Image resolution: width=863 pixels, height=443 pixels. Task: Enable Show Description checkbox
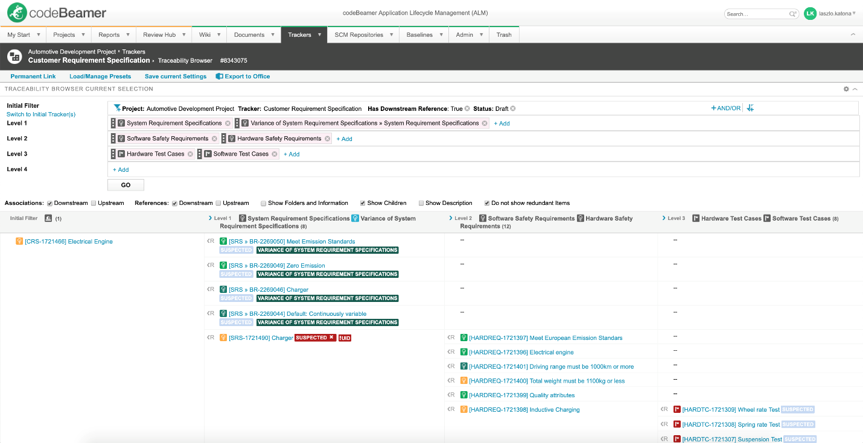click(421, 203)
